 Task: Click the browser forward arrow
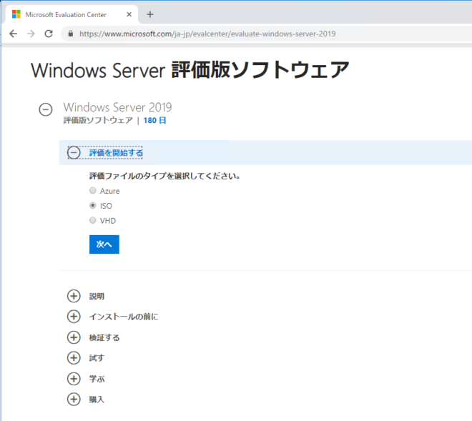(x=31, y=34)
